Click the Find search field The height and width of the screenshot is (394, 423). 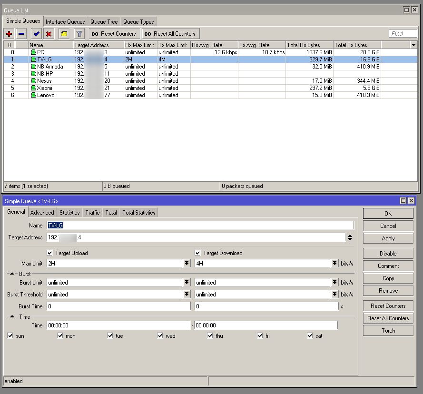click(x=403, y=33)
